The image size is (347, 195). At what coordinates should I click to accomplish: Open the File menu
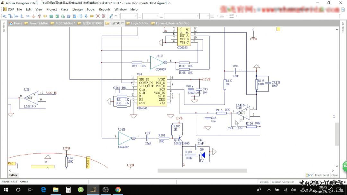click(x=20, y=9)
